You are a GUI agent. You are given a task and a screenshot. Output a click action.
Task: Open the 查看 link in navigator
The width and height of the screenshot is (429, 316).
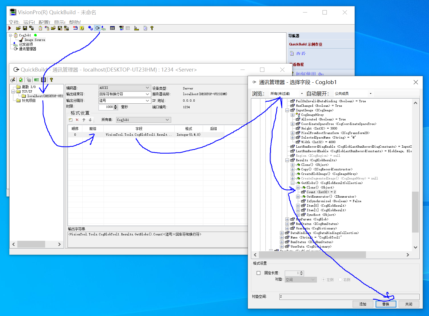coord(301,53)
